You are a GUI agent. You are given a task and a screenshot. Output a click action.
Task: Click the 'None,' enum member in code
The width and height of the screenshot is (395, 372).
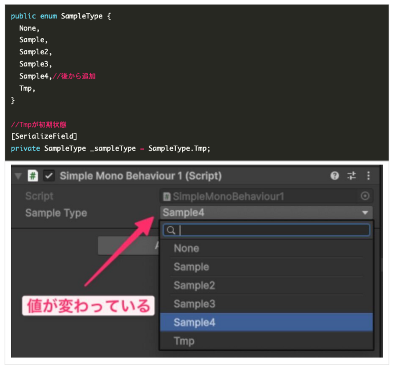[29, 28]
